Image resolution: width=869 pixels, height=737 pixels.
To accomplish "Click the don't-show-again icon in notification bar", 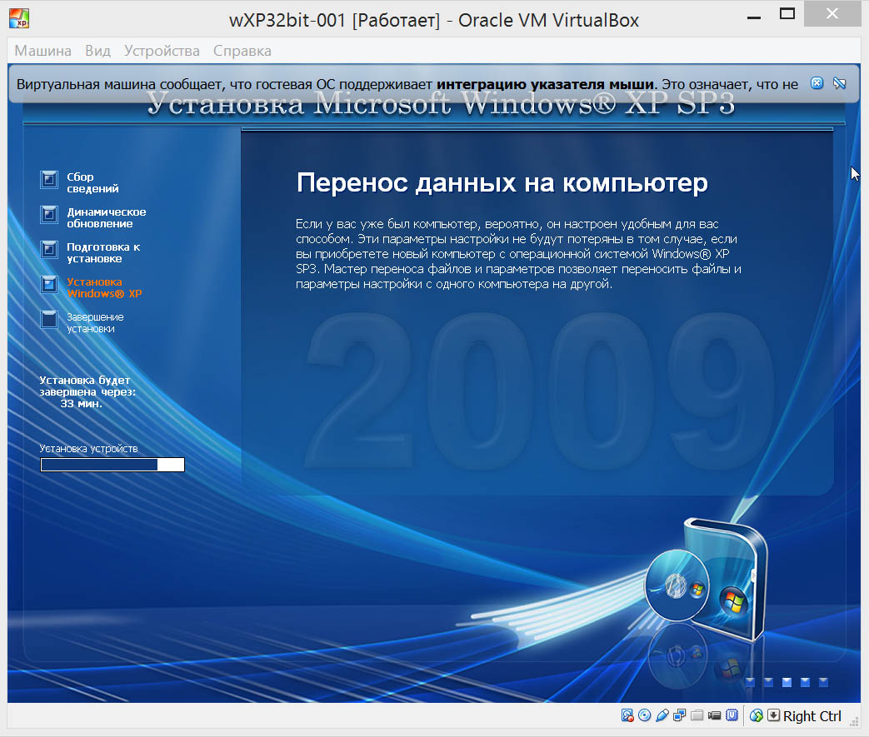I will click(840, 83).
